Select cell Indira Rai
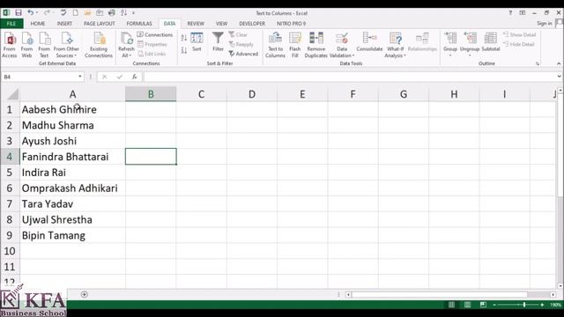 [72, 173]
